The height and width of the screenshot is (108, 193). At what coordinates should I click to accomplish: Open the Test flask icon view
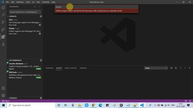click(x=3, y=44)
